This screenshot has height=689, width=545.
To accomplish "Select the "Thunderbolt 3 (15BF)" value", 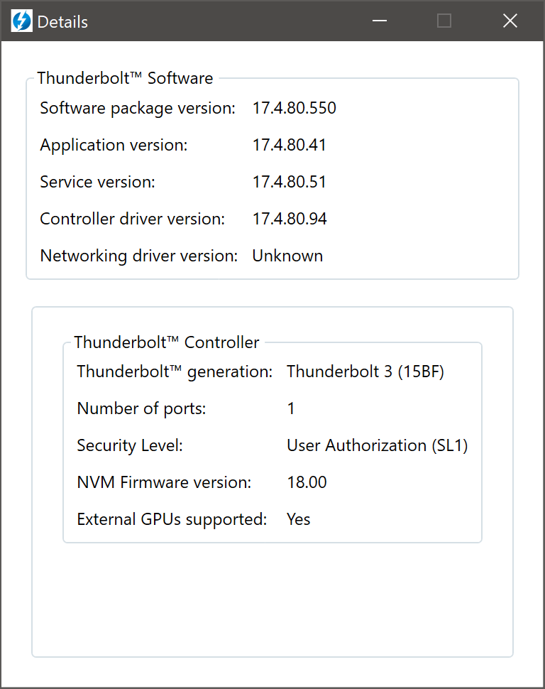I will point(365,371).
